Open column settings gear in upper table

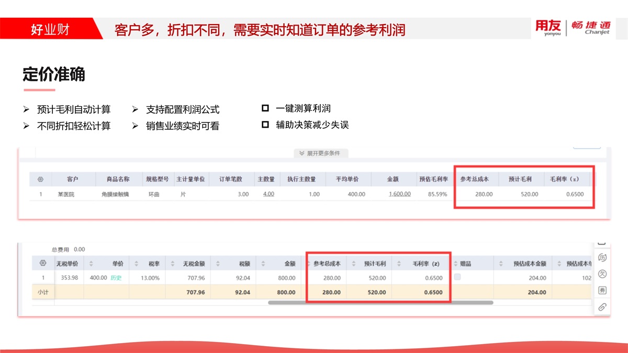40,179
